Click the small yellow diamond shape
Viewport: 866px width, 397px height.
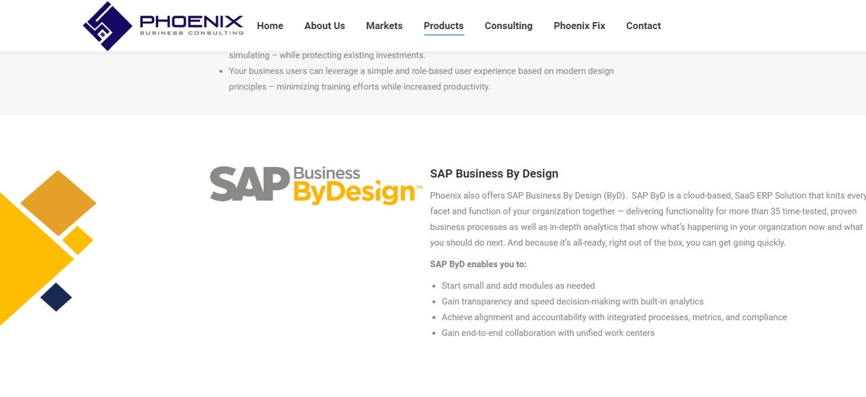(x=78, y=240)
